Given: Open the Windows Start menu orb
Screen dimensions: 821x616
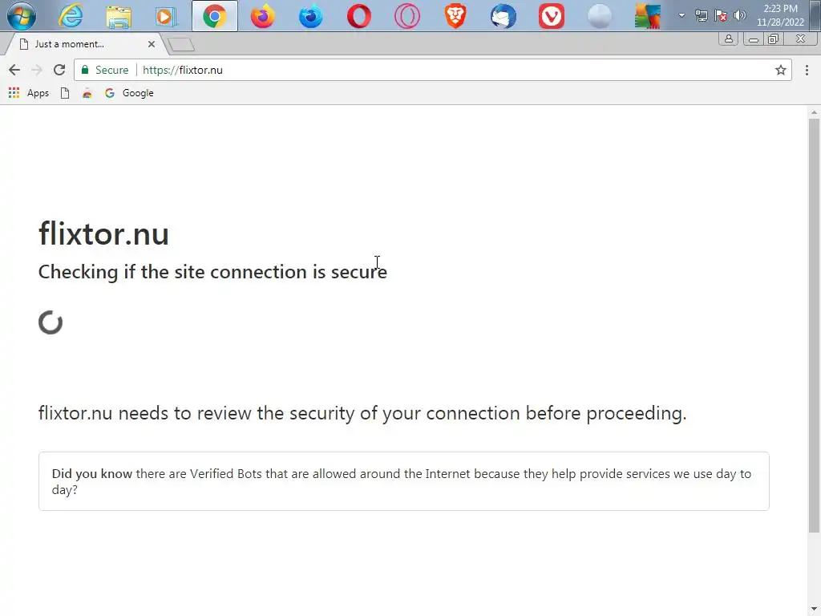Looking at the screenshot, I should [x=22, y=16].
